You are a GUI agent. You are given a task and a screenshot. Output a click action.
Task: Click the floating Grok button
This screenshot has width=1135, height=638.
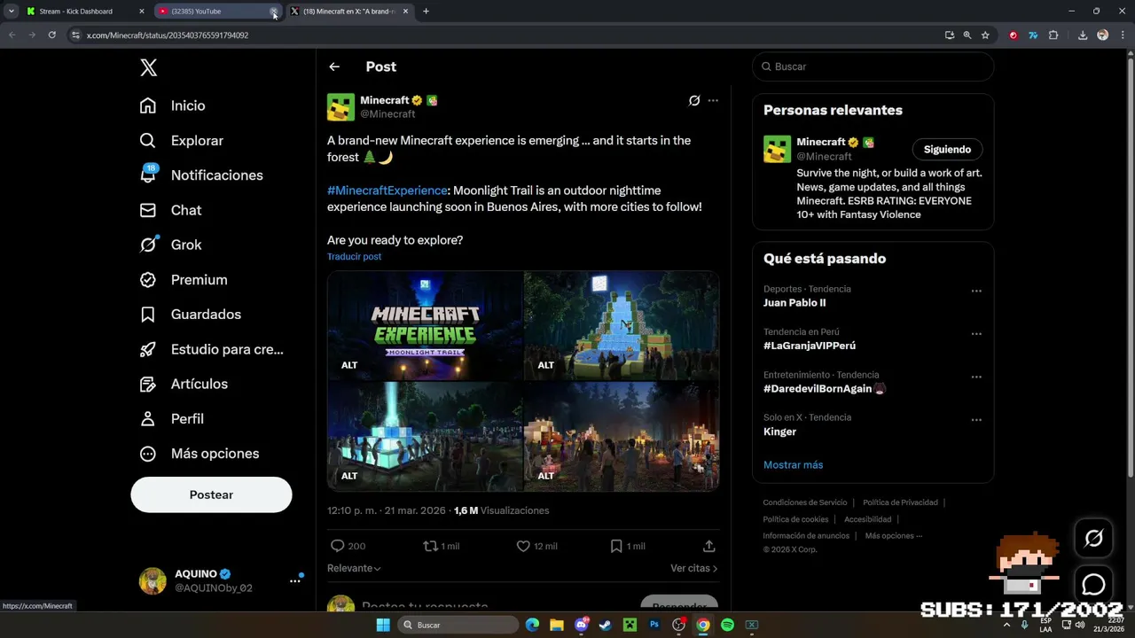(1093, 538)
